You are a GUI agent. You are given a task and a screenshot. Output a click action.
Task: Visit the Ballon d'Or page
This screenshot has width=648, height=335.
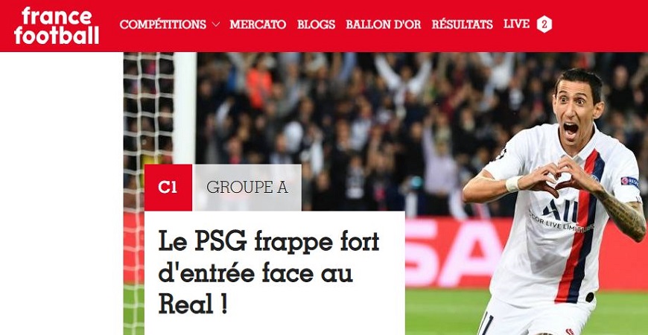[x=384, y=25]
